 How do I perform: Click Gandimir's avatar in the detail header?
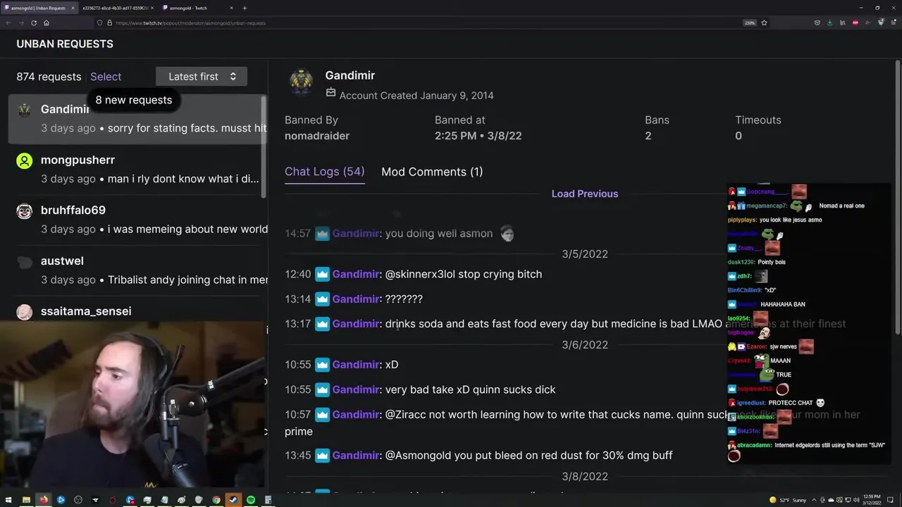tap(301, 82)
